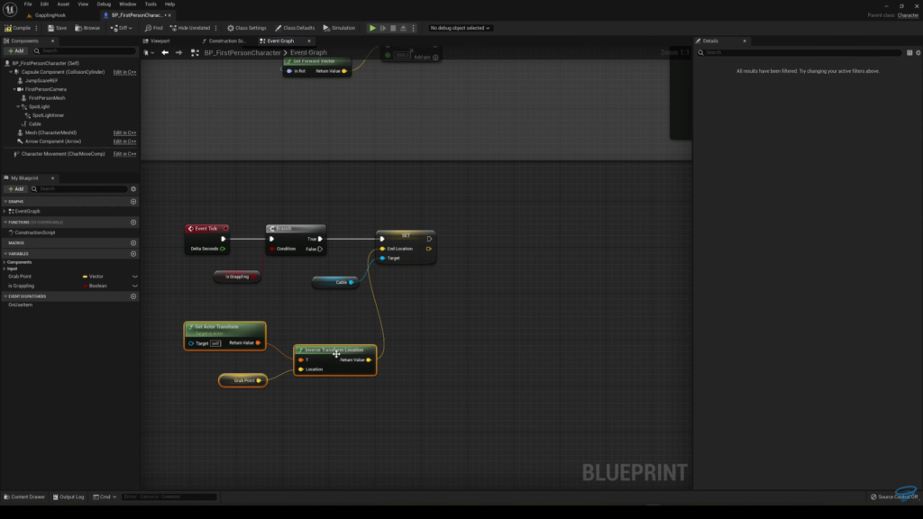923x519 pixels.
Task: Click the Unreal Engine logo icon
Action: click(10, 9)
